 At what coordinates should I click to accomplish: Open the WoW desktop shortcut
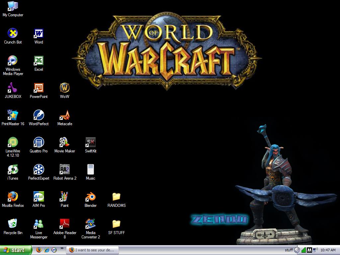coord(64,88)
